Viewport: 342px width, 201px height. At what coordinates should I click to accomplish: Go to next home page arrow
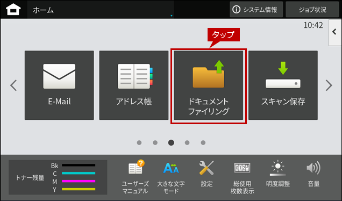click(329, 85)
